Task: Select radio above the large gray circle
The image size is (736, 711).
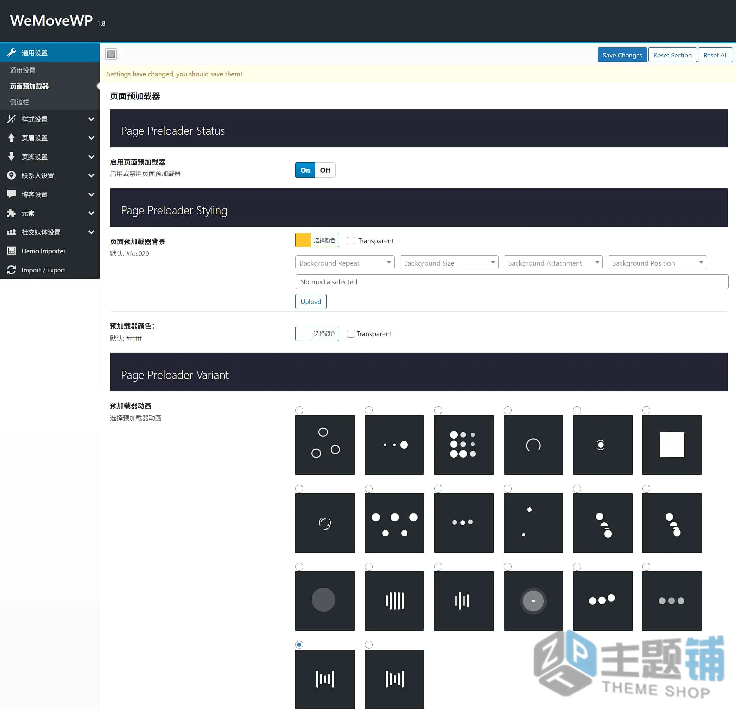Action: click(299, 567)
